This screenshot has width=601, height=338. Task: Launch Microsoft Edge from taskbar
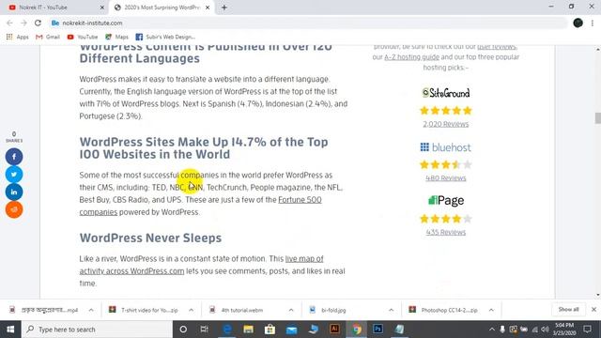click(x=227, y=330)
